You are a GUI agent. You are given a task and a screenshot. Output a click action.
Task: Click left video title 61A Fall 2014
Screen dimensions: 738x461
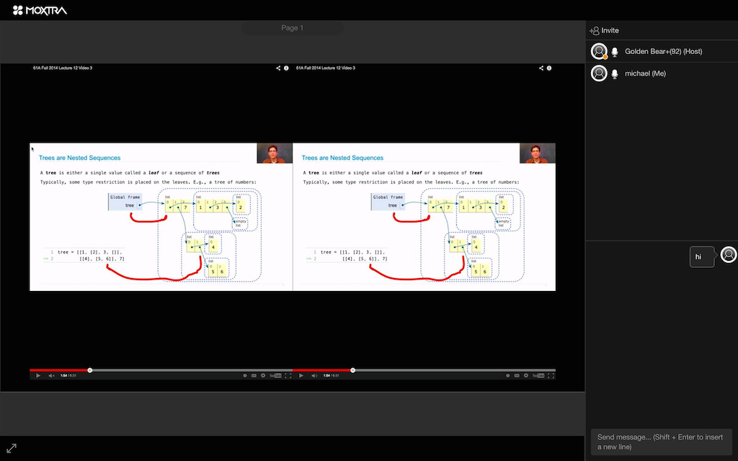pos(63,68)
